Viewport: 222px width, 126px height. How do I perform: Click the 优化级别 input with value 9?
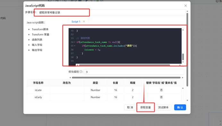[x=134, y=72]
